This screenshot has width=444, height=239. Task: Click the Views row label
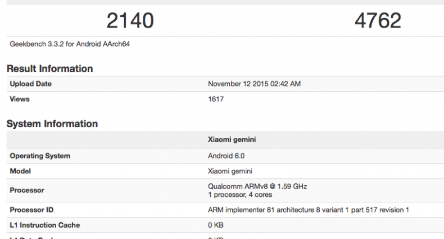point(20,99)
